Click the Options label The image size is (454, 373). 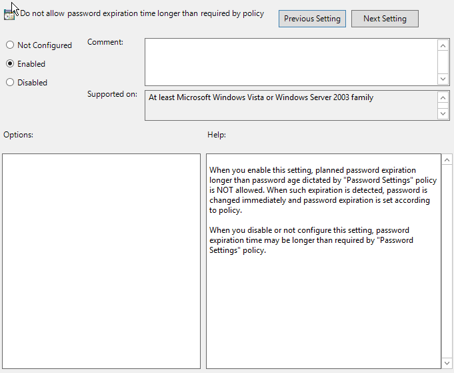click(x=19, y=135)
